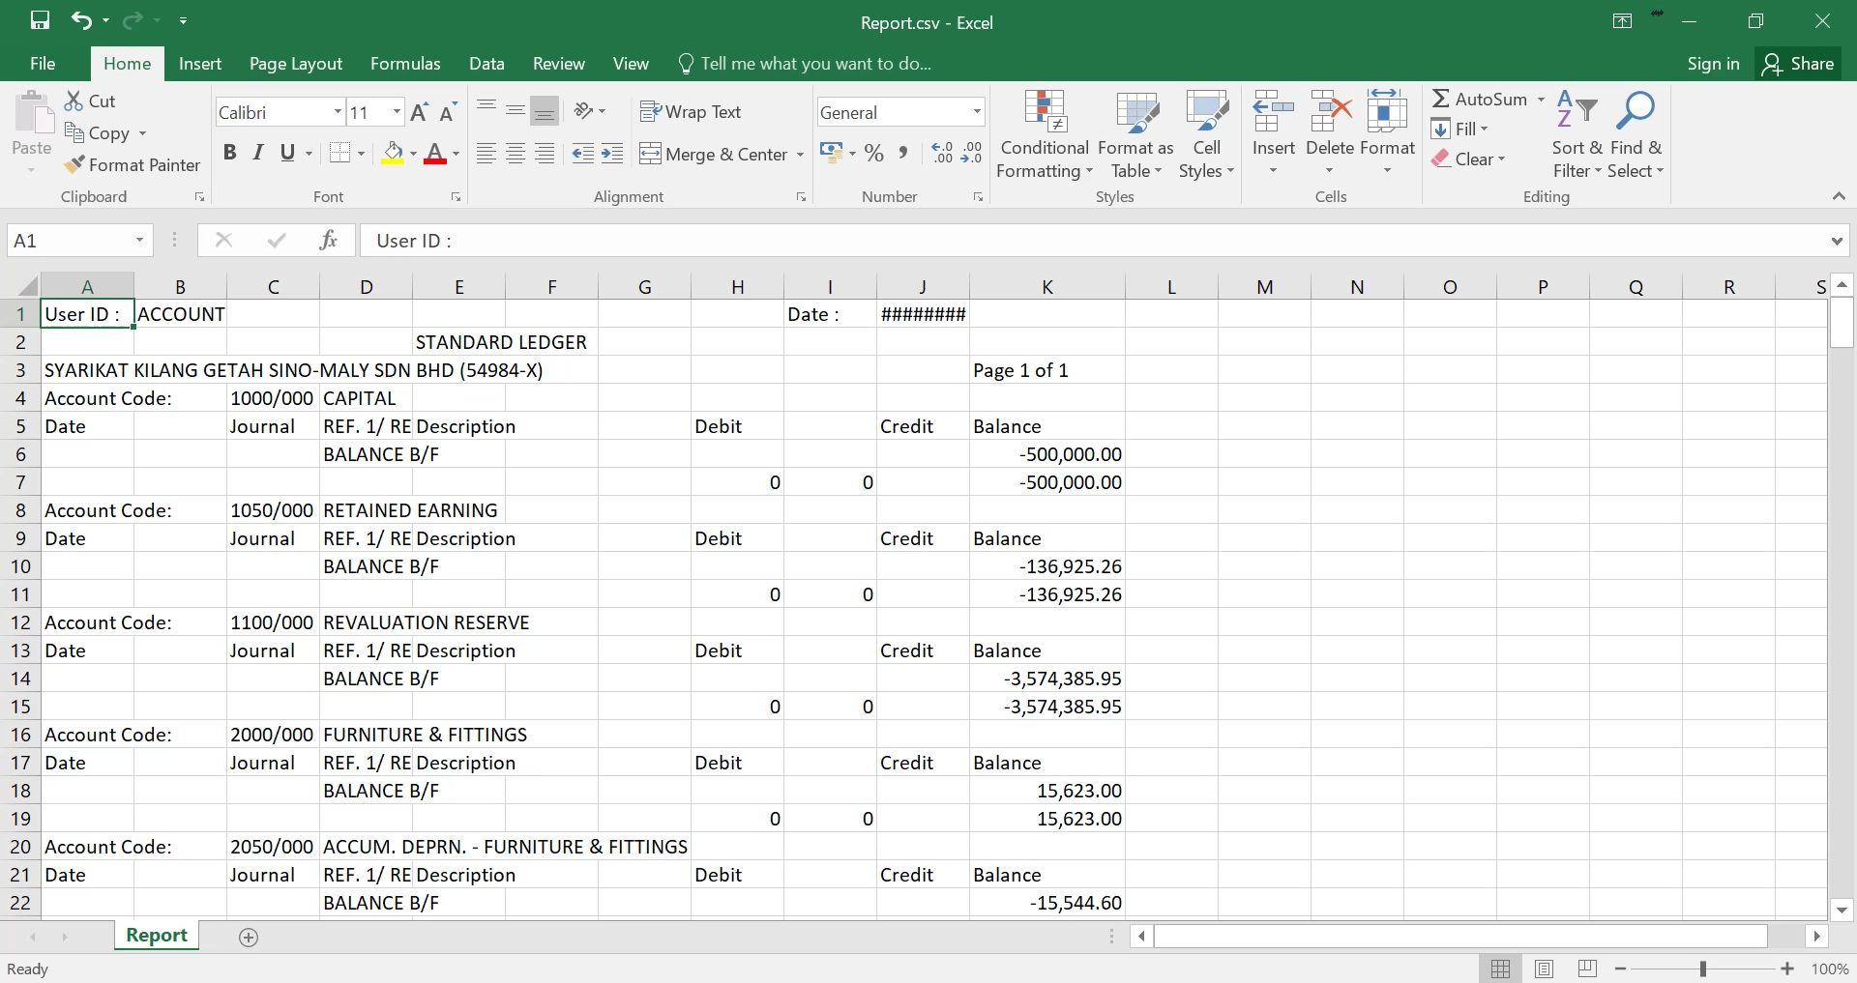Click the AutoSum sigma icon
This screenshot has width=1857, height=983.
(1441, 99)
